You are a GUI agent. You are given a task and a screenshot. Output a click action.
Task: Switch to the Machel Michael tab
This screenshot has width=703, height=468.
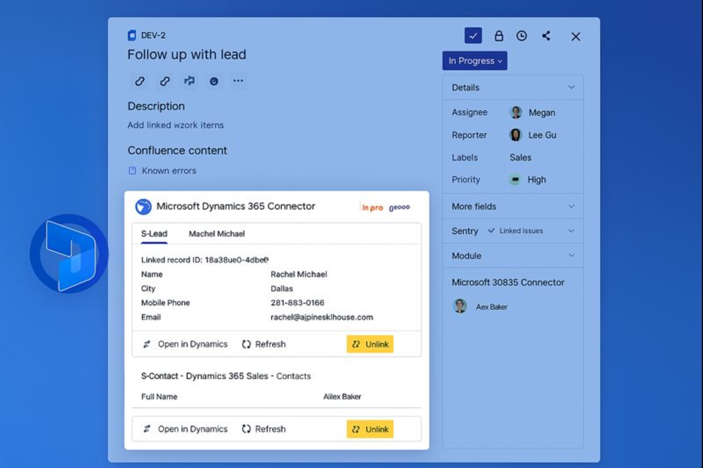coord(216,234)
